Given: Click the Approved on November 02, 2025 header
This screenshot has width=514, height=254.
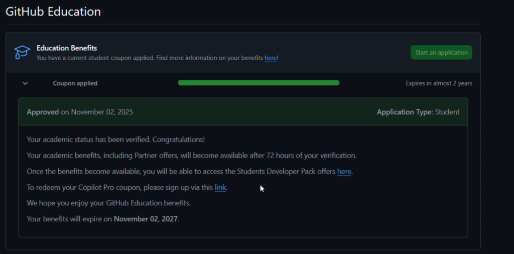Looking at the screenshot, I should pyautogui.click(x=80, y=112).
